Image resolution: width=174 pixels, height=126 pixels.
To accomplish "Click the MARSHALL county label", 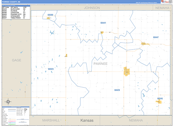I will [x=51, y=120].
